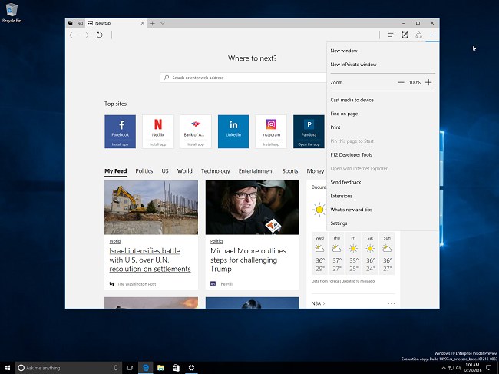Click the Michael Moore news photo
This screenshot has height=374, width=499.
(253, 207)
